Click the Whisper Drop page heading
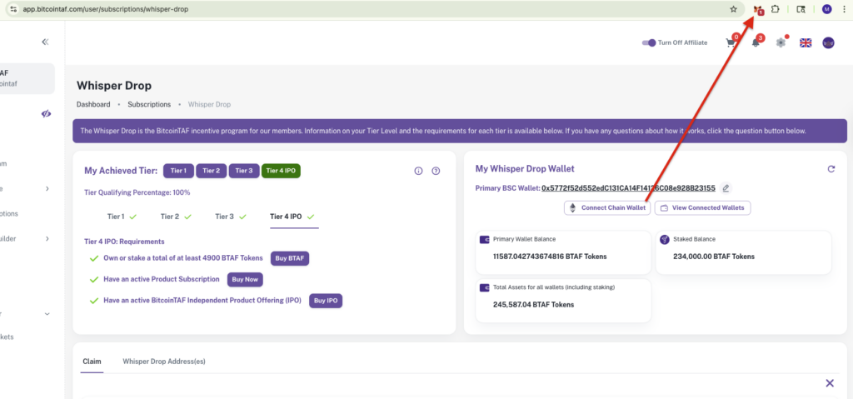This screenshot has height=399, width=853. click(114, 86)
